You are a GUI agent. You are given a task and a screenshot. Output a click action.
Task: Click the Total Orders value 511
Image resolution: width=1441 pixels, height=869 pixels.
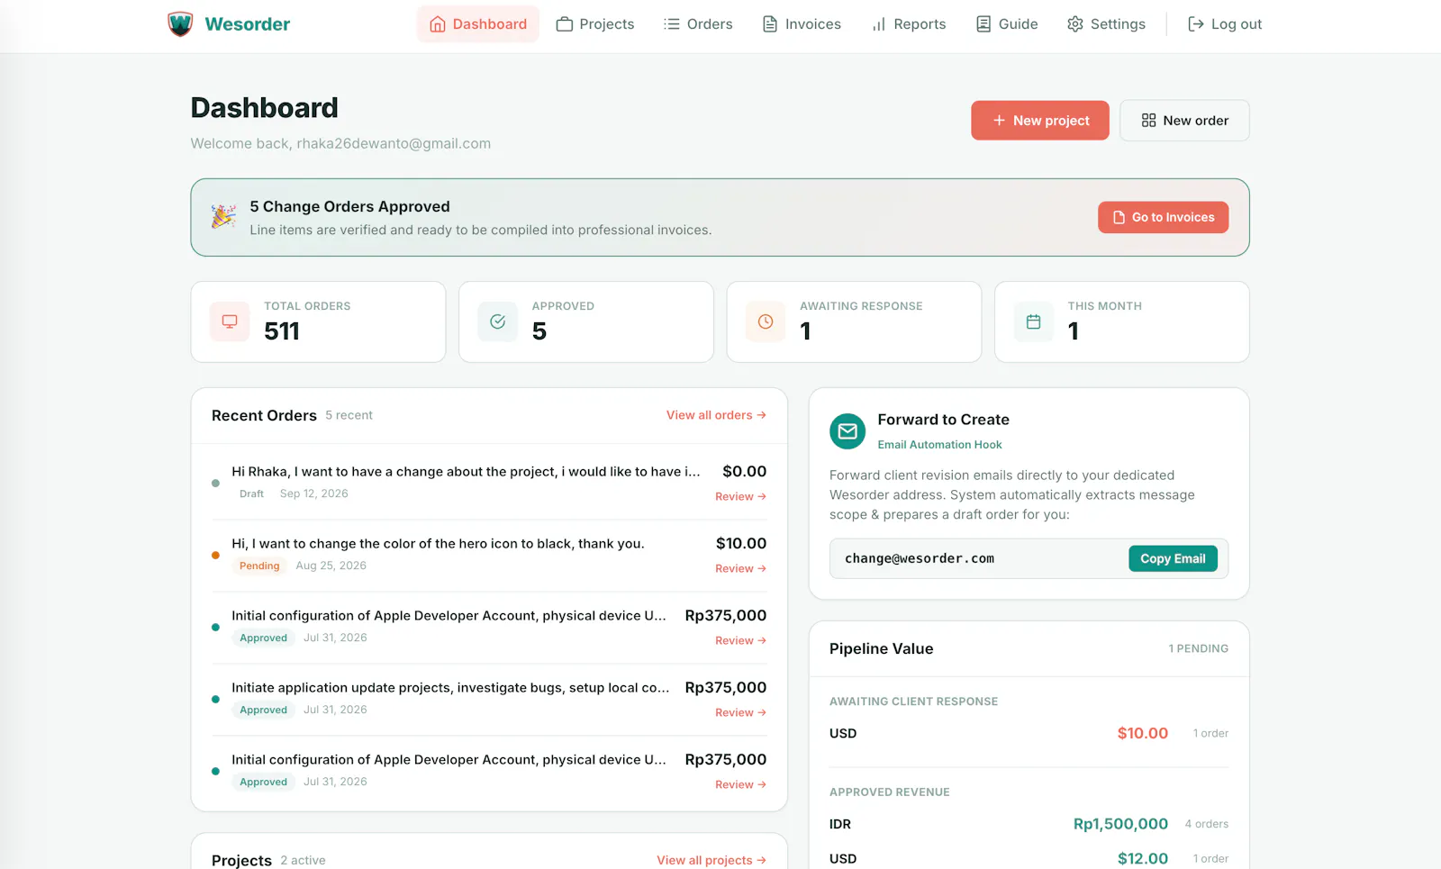coord(282,331)
